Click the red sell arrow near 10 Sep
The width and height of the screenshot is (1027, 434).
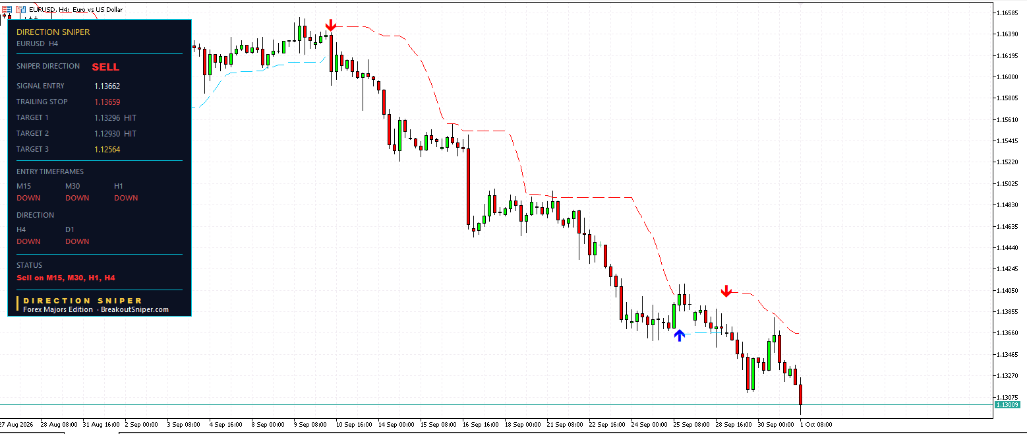pos(331,25)
